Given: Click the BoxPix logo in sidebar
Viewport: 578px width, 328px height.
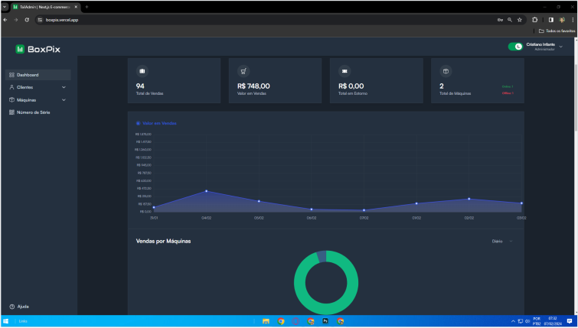Looking at the screenshot, I should [x=38, y=50].
